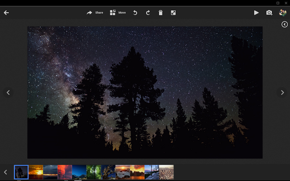Click the main Milky Way photo

(x=145, y=92)
